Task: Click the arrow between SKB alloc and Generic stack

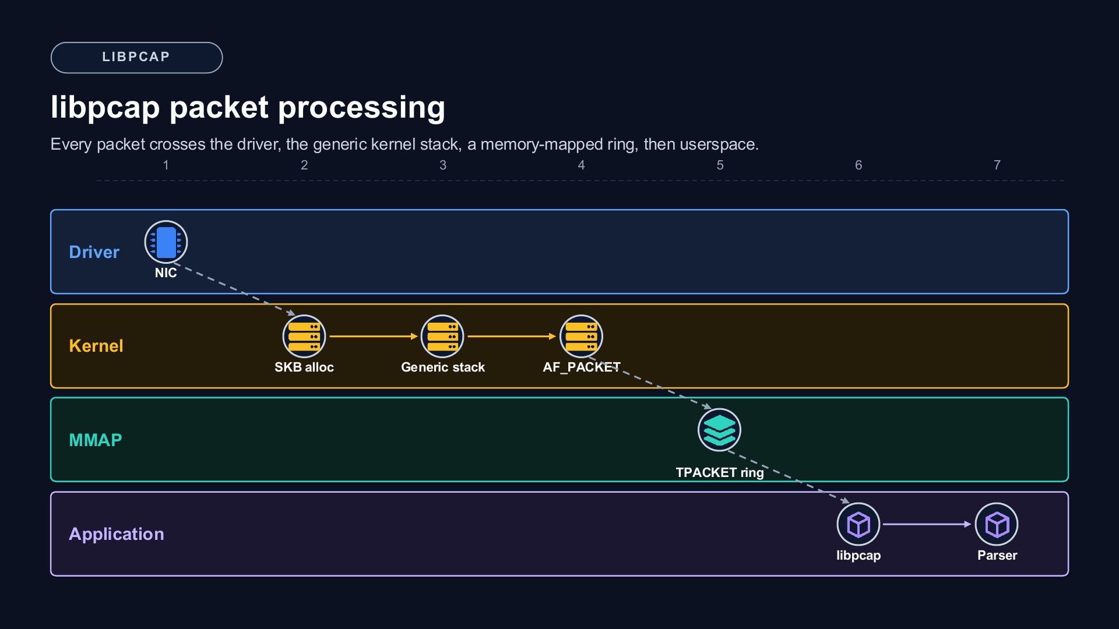Action: [374, 337]
